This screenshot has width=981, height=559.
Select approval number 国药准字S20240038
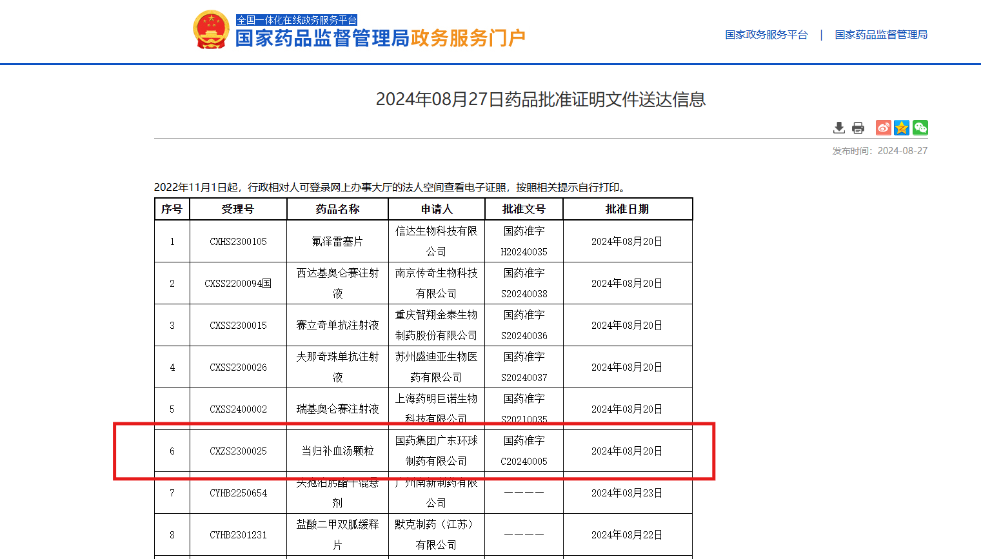pos(524,283)
